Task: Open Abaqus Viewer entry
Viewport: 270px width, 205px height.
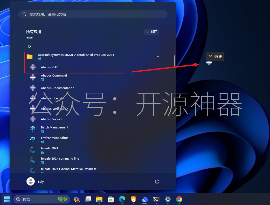Action: [93, 119]
